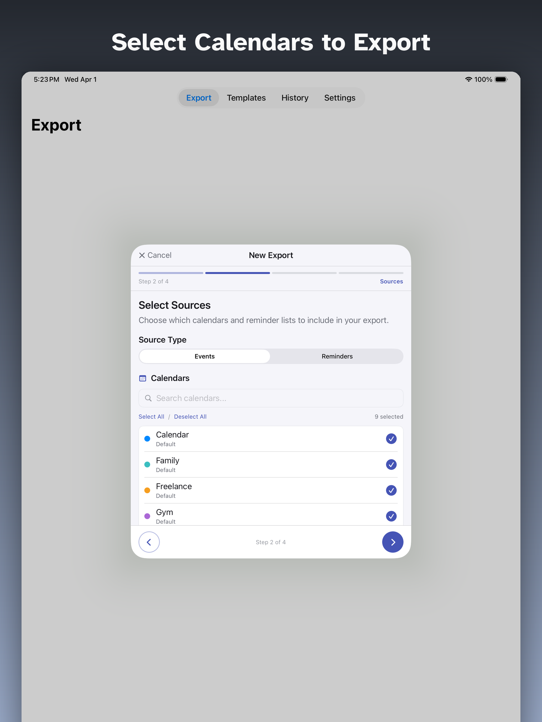The image size is (542, 722).
Task: Click the orange Freelance color dot
Action: (x=147, y=490)
